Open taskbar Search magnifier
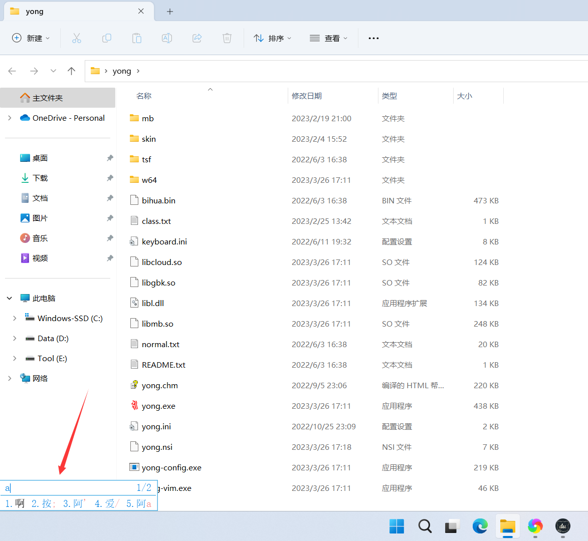Image resolution: width=588 pixels, height=541 pixels. coord(425,526)
